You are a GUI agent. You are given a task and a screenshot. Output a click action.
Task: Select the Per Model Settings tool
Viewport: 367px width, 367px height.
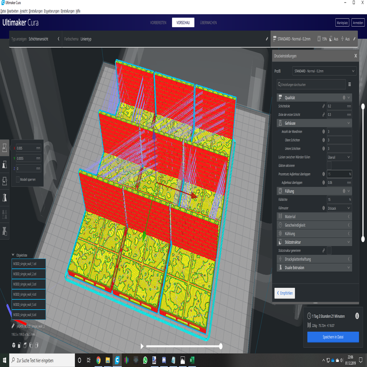(4, 214)
